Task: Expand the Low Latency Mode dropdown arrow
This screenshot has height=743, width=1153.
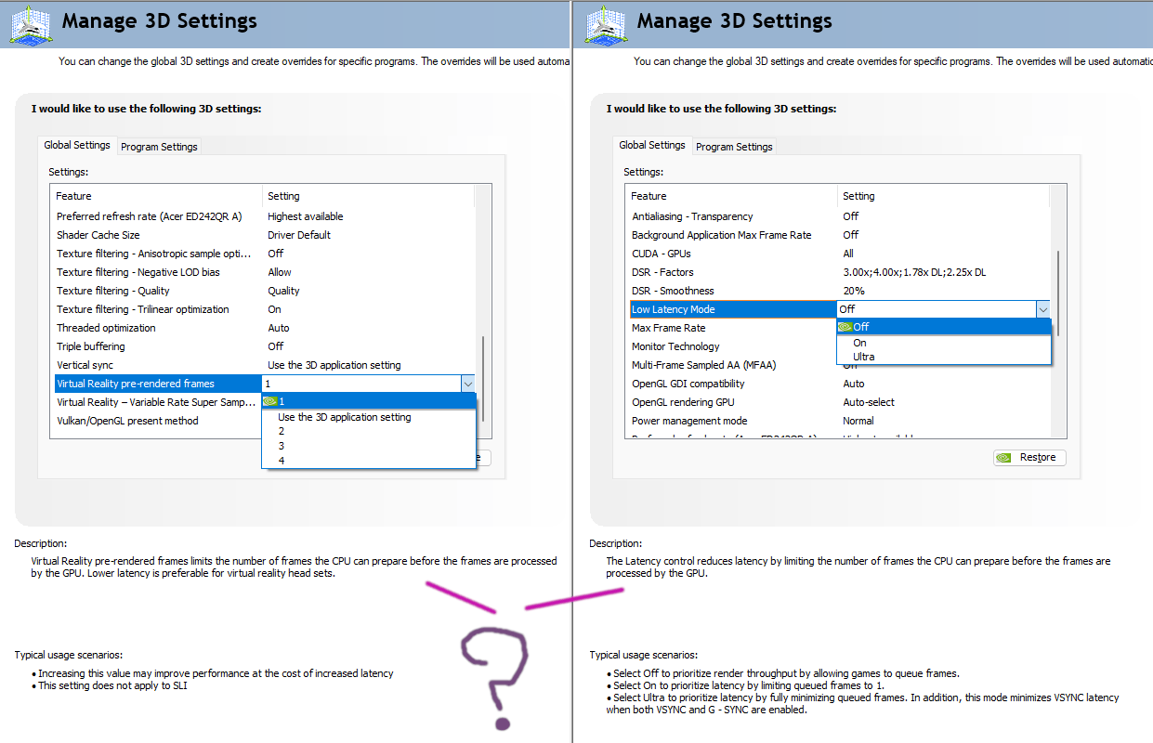Action: click(1042, 309)
